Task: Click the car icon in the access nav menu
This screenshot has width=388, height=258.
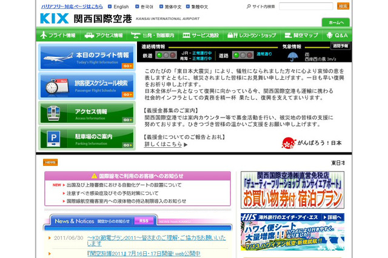Action: click(89, 36)
